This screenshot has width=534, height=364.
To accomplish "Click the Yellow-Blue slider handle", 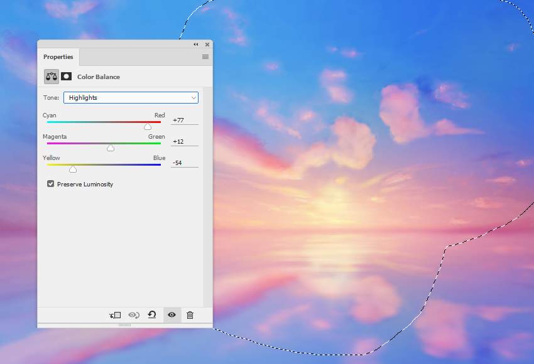I will pyautogui.click(x=73, y=169).
